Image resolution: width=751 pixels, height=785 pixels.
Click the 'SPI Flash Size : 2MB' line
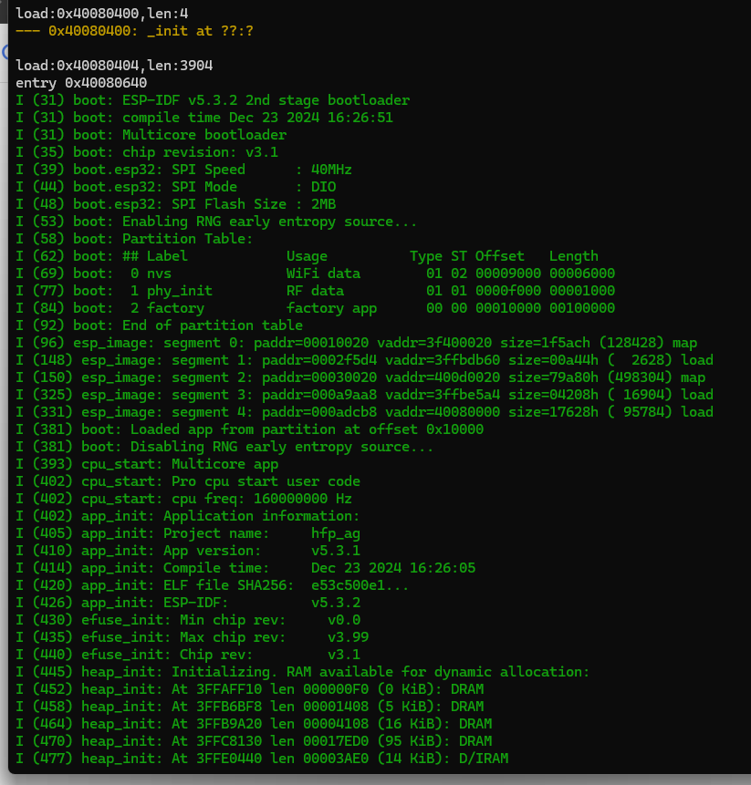(x=176, y=204)
